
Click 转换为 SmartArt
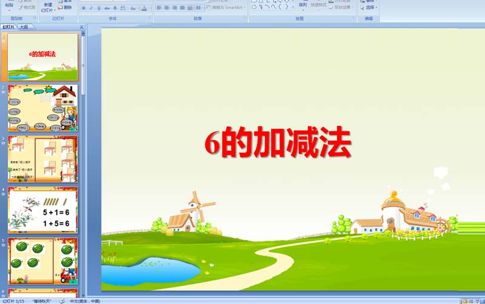tap(226, 7)
